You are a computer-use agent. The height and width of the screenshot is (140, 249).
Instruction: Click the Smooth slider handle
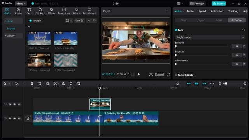175,46
